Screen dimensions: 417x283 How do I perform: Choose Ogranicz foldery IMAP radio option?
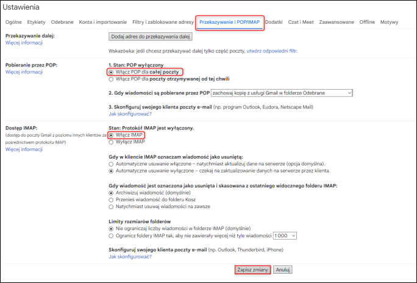[111, 235]
